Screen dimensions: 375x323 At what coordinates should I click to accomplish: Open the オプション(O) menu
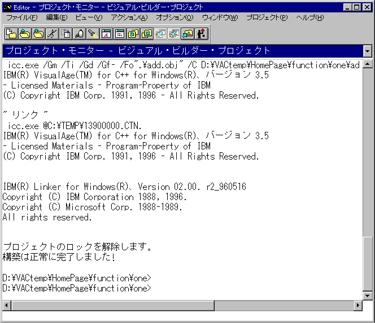click(x=175, y=17)
